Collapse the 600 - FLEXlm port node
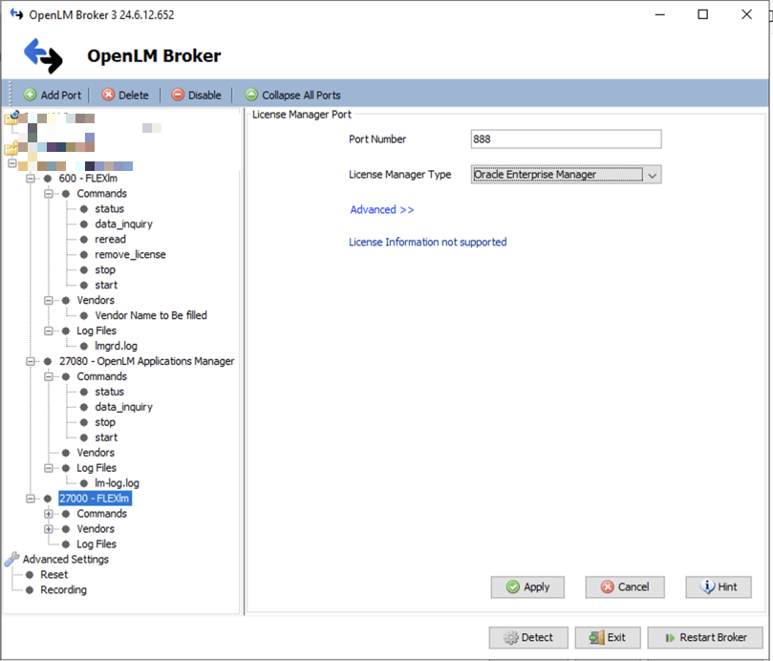Image resolution: width=773 pixels, height=661 pixels. click(31, 179)
